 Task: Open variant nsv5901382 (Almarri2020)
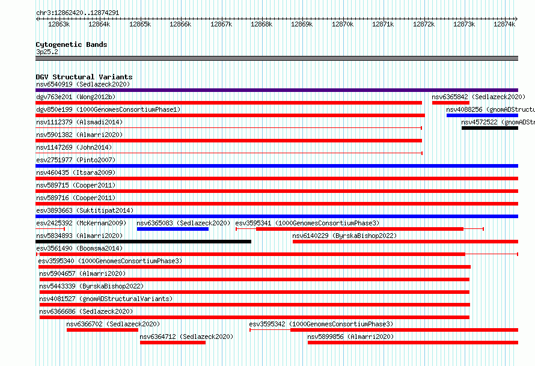[79, 135]
